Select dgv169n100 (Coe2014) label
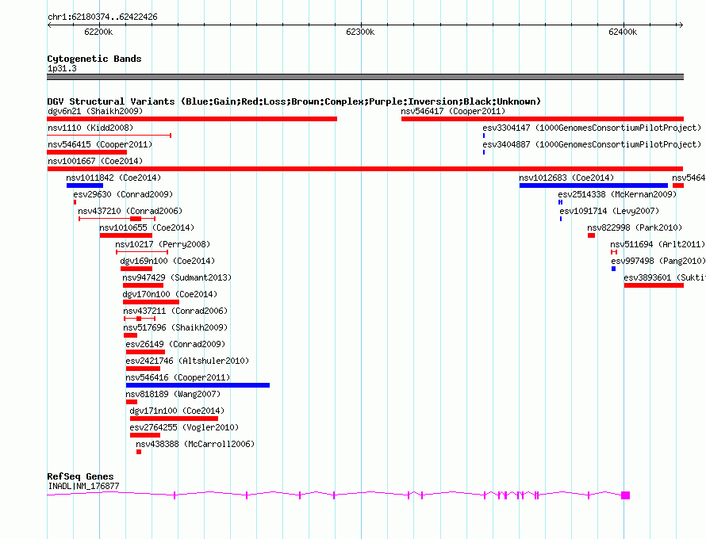The height and width of the screenshot is (539, 706). [167, 261]
